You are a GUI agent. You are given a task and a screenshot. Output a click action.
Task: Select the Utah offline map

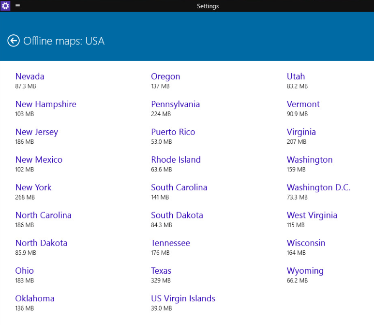click(x=296, y=77)
